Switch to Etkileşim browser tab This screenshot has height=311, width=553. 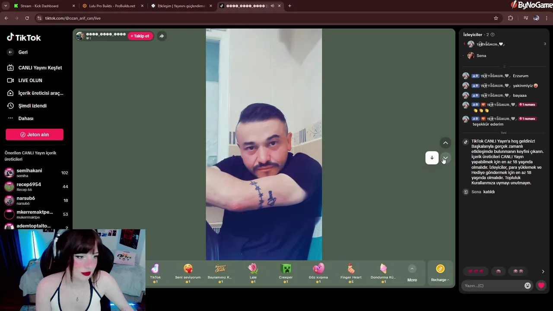coord(181,6)
